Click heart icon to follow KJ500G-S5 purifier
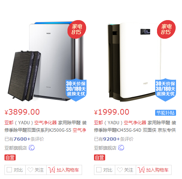Screen dimensions: 182x179 (x=30, y=170)
